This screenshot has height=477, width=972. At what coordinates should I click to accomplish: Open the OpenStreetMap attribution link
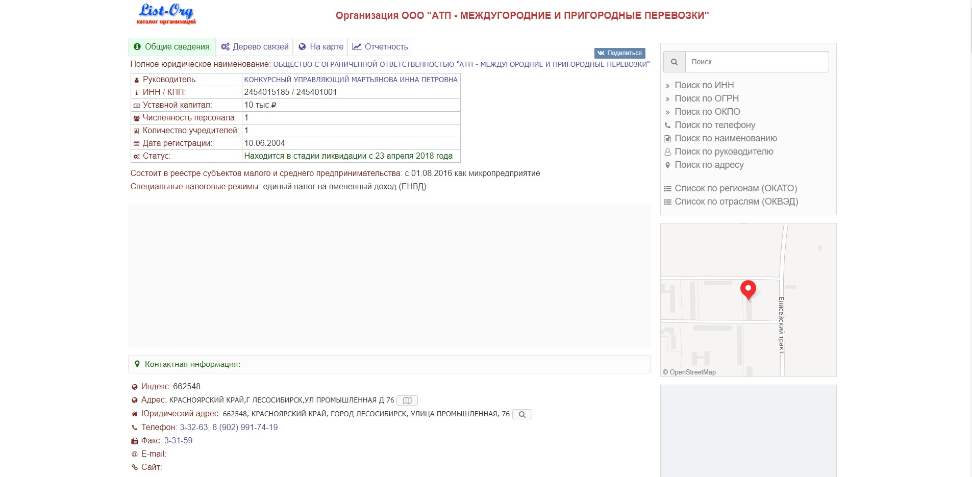[x=692, y=372]
